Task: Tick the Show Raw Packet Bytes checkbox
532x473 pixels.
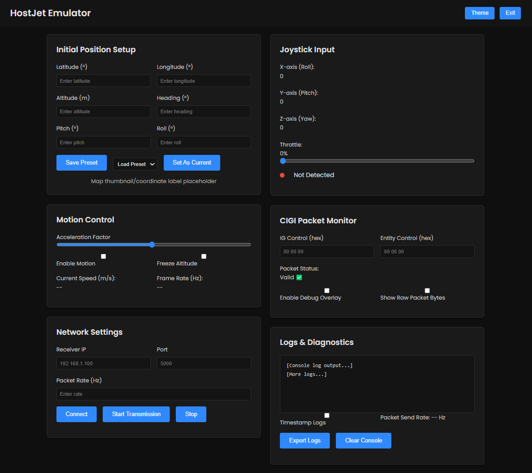Action: pyautogui.click(x=427, y=290)
